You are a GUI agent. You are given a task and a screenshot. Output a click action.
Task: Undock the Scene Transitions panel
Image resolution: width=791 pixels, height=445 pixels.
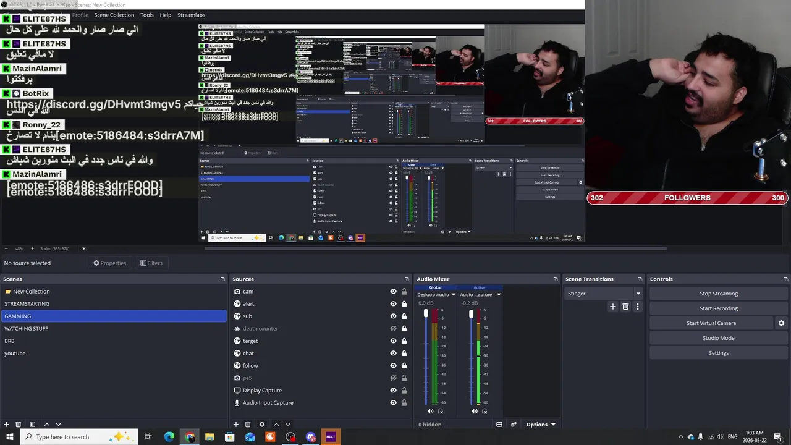(640, 279)
